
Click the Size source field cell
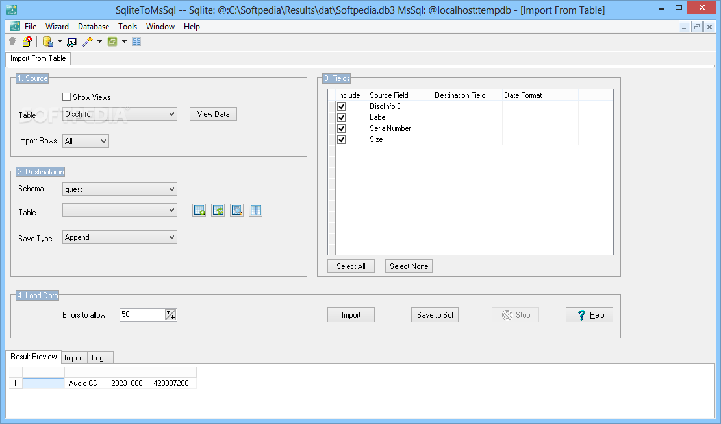[400, 139]
